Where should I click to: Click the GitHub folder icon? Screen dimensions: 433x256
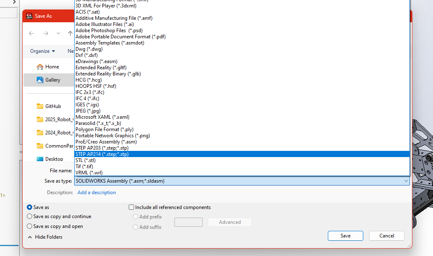[40, 106]
